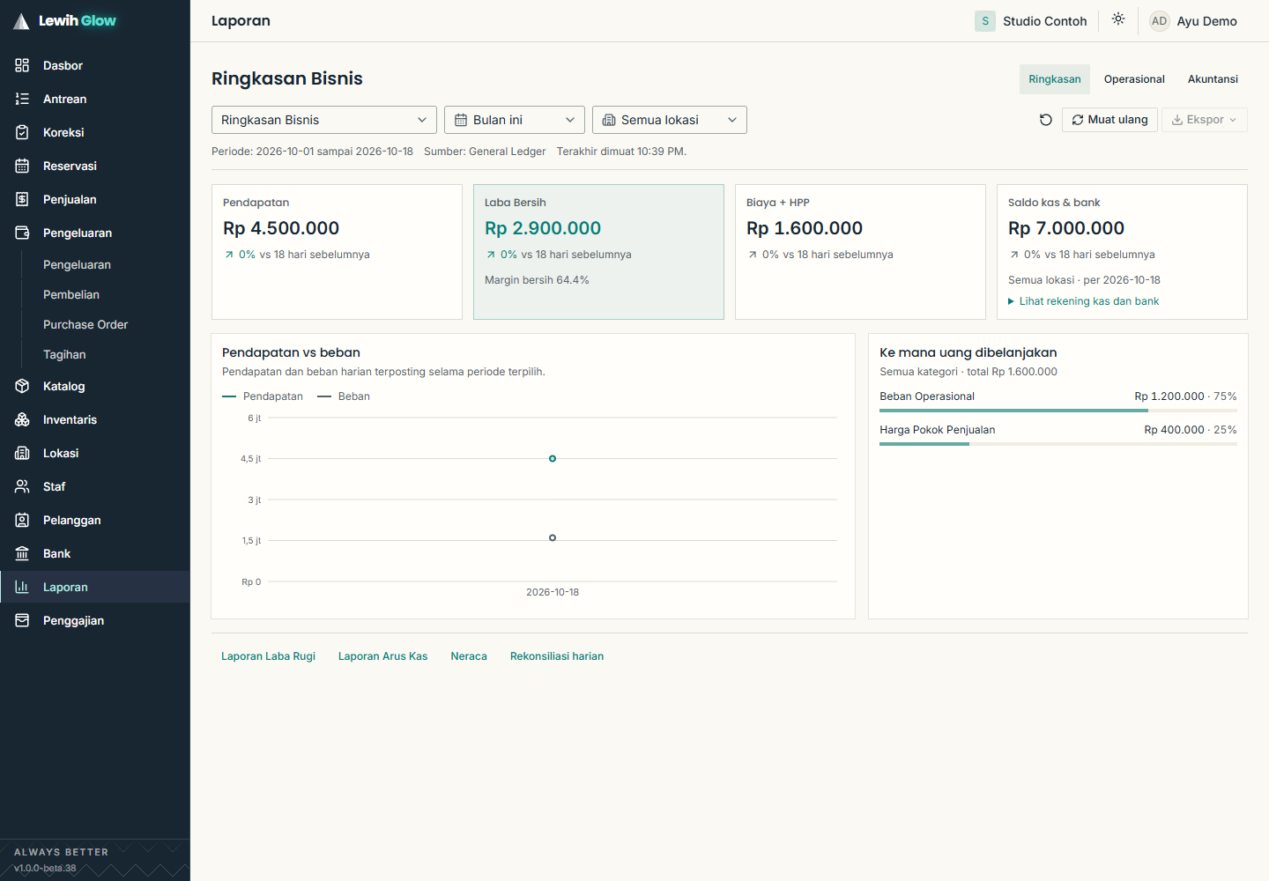
Task: Open the Inventaris cubes icon
Action: click(x=22, y=419)
